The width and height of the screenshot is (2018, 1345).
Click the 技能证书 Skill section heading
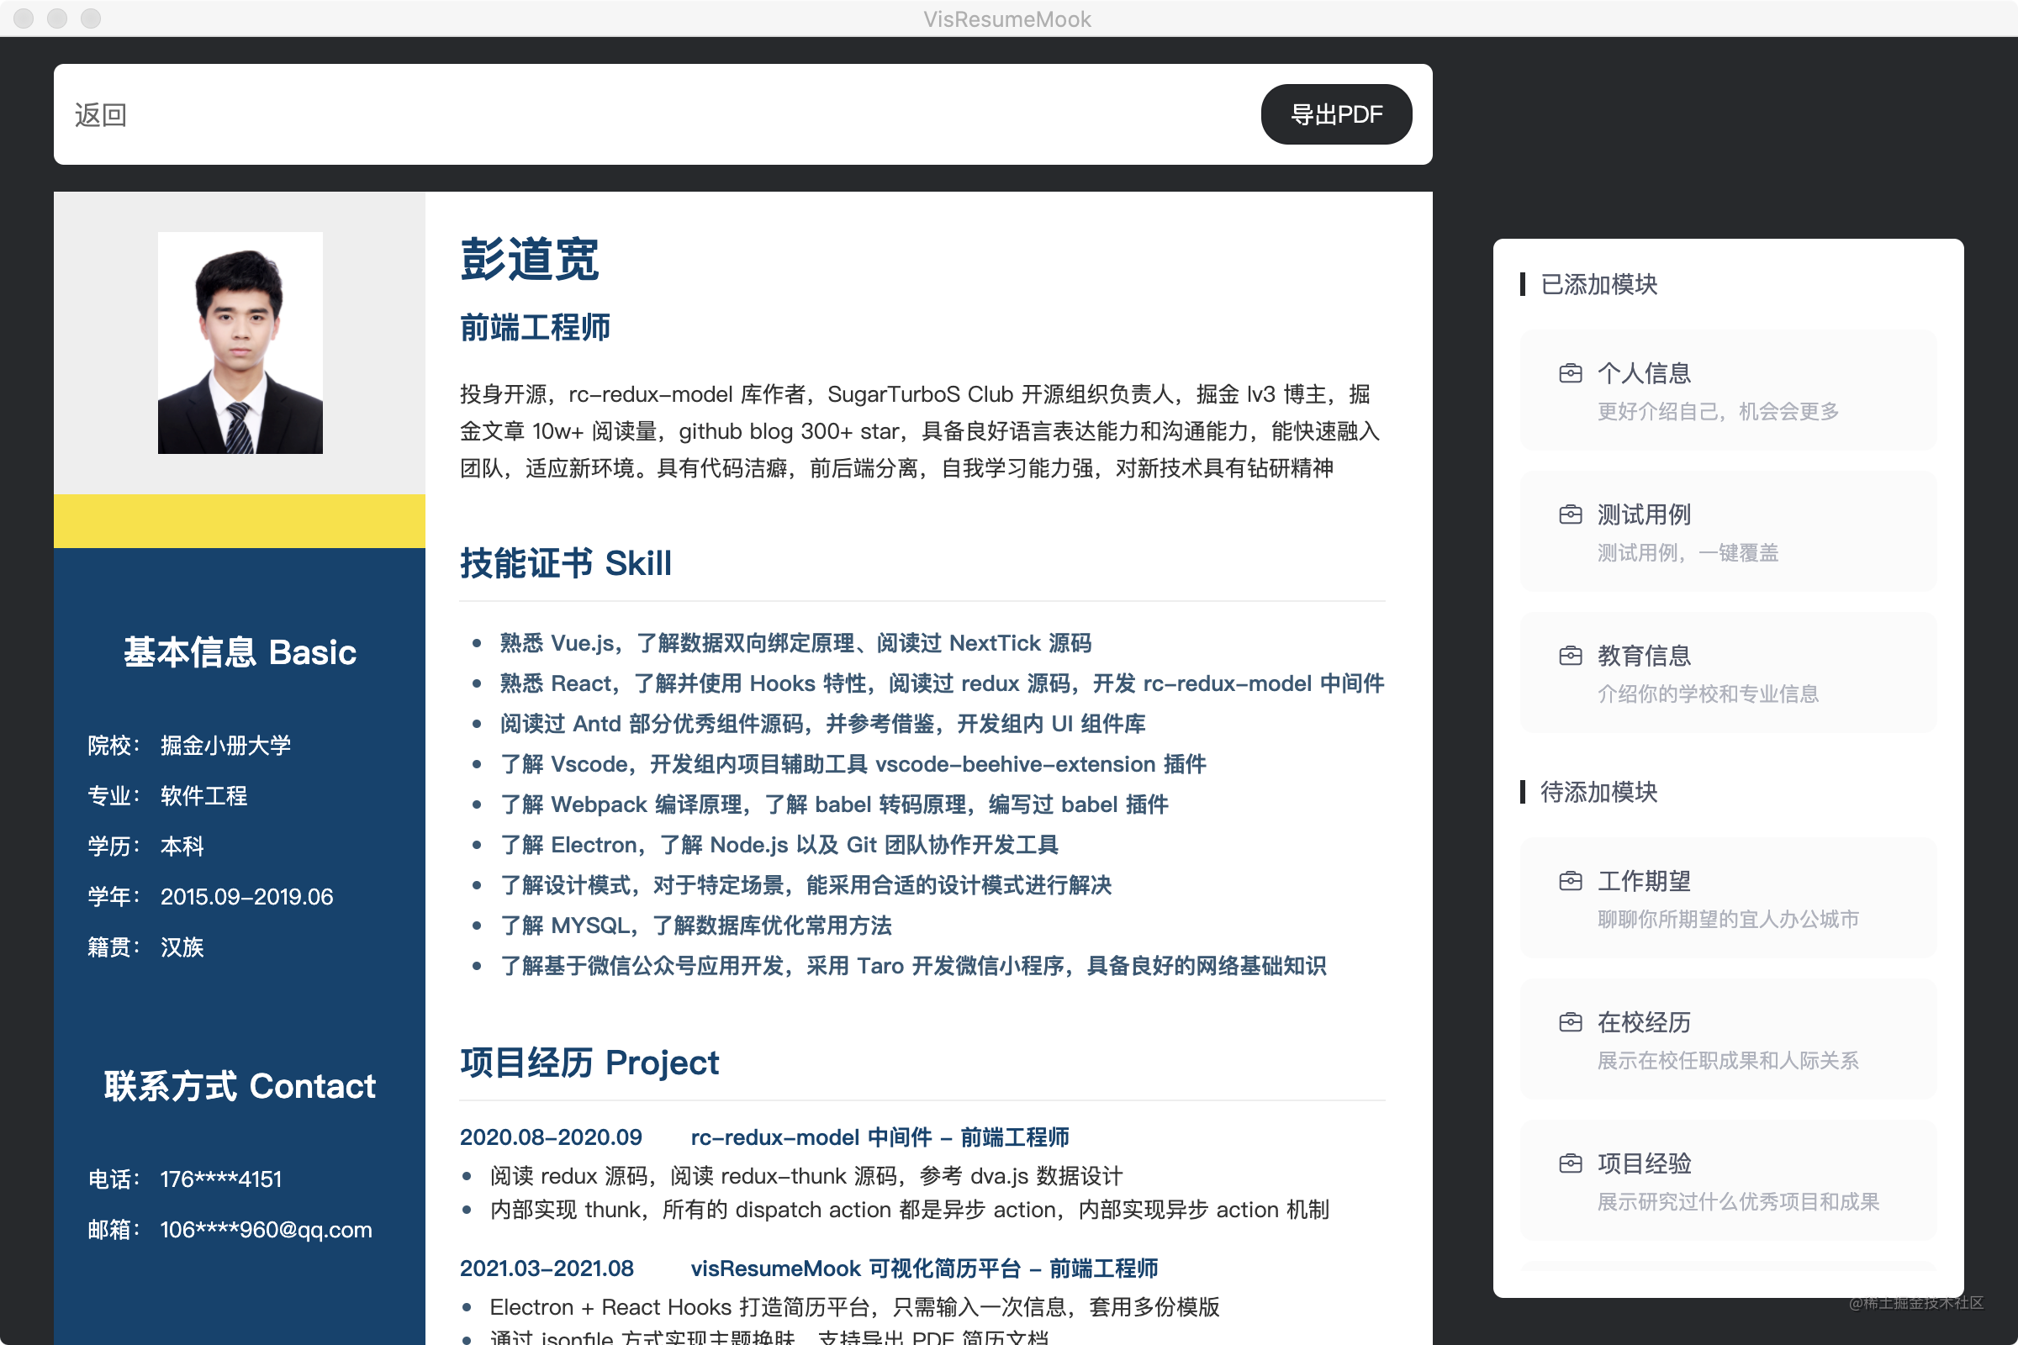pos(565,563)
